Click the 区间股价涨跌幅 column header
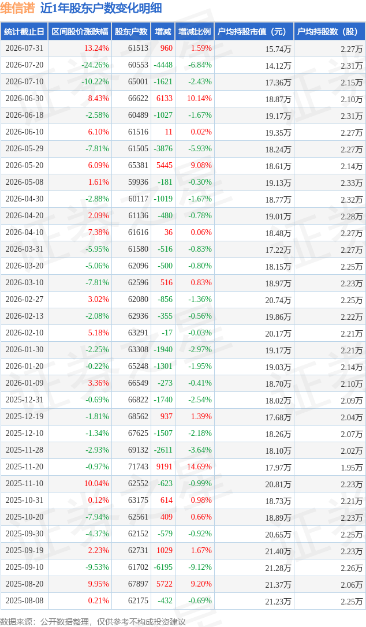The image size is (366, 627). [80, 32]
